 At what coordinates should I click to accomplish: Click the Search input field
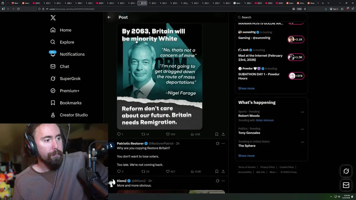271,17
